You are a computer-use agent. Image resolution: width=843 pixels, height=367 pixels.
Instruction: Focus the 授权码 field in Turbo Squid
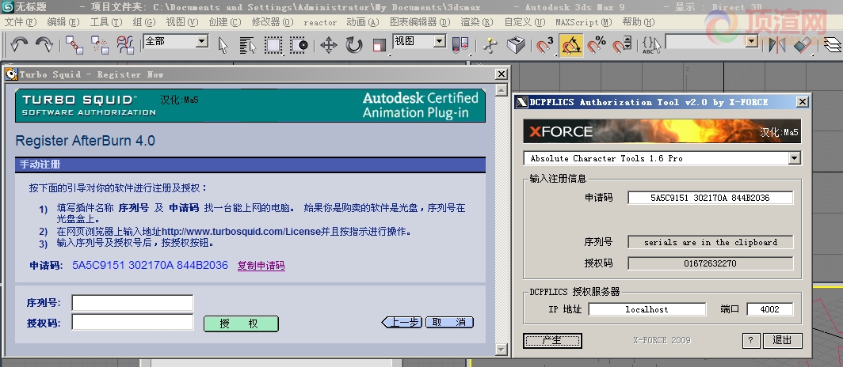pyautogui.click(x=132, y=322)
